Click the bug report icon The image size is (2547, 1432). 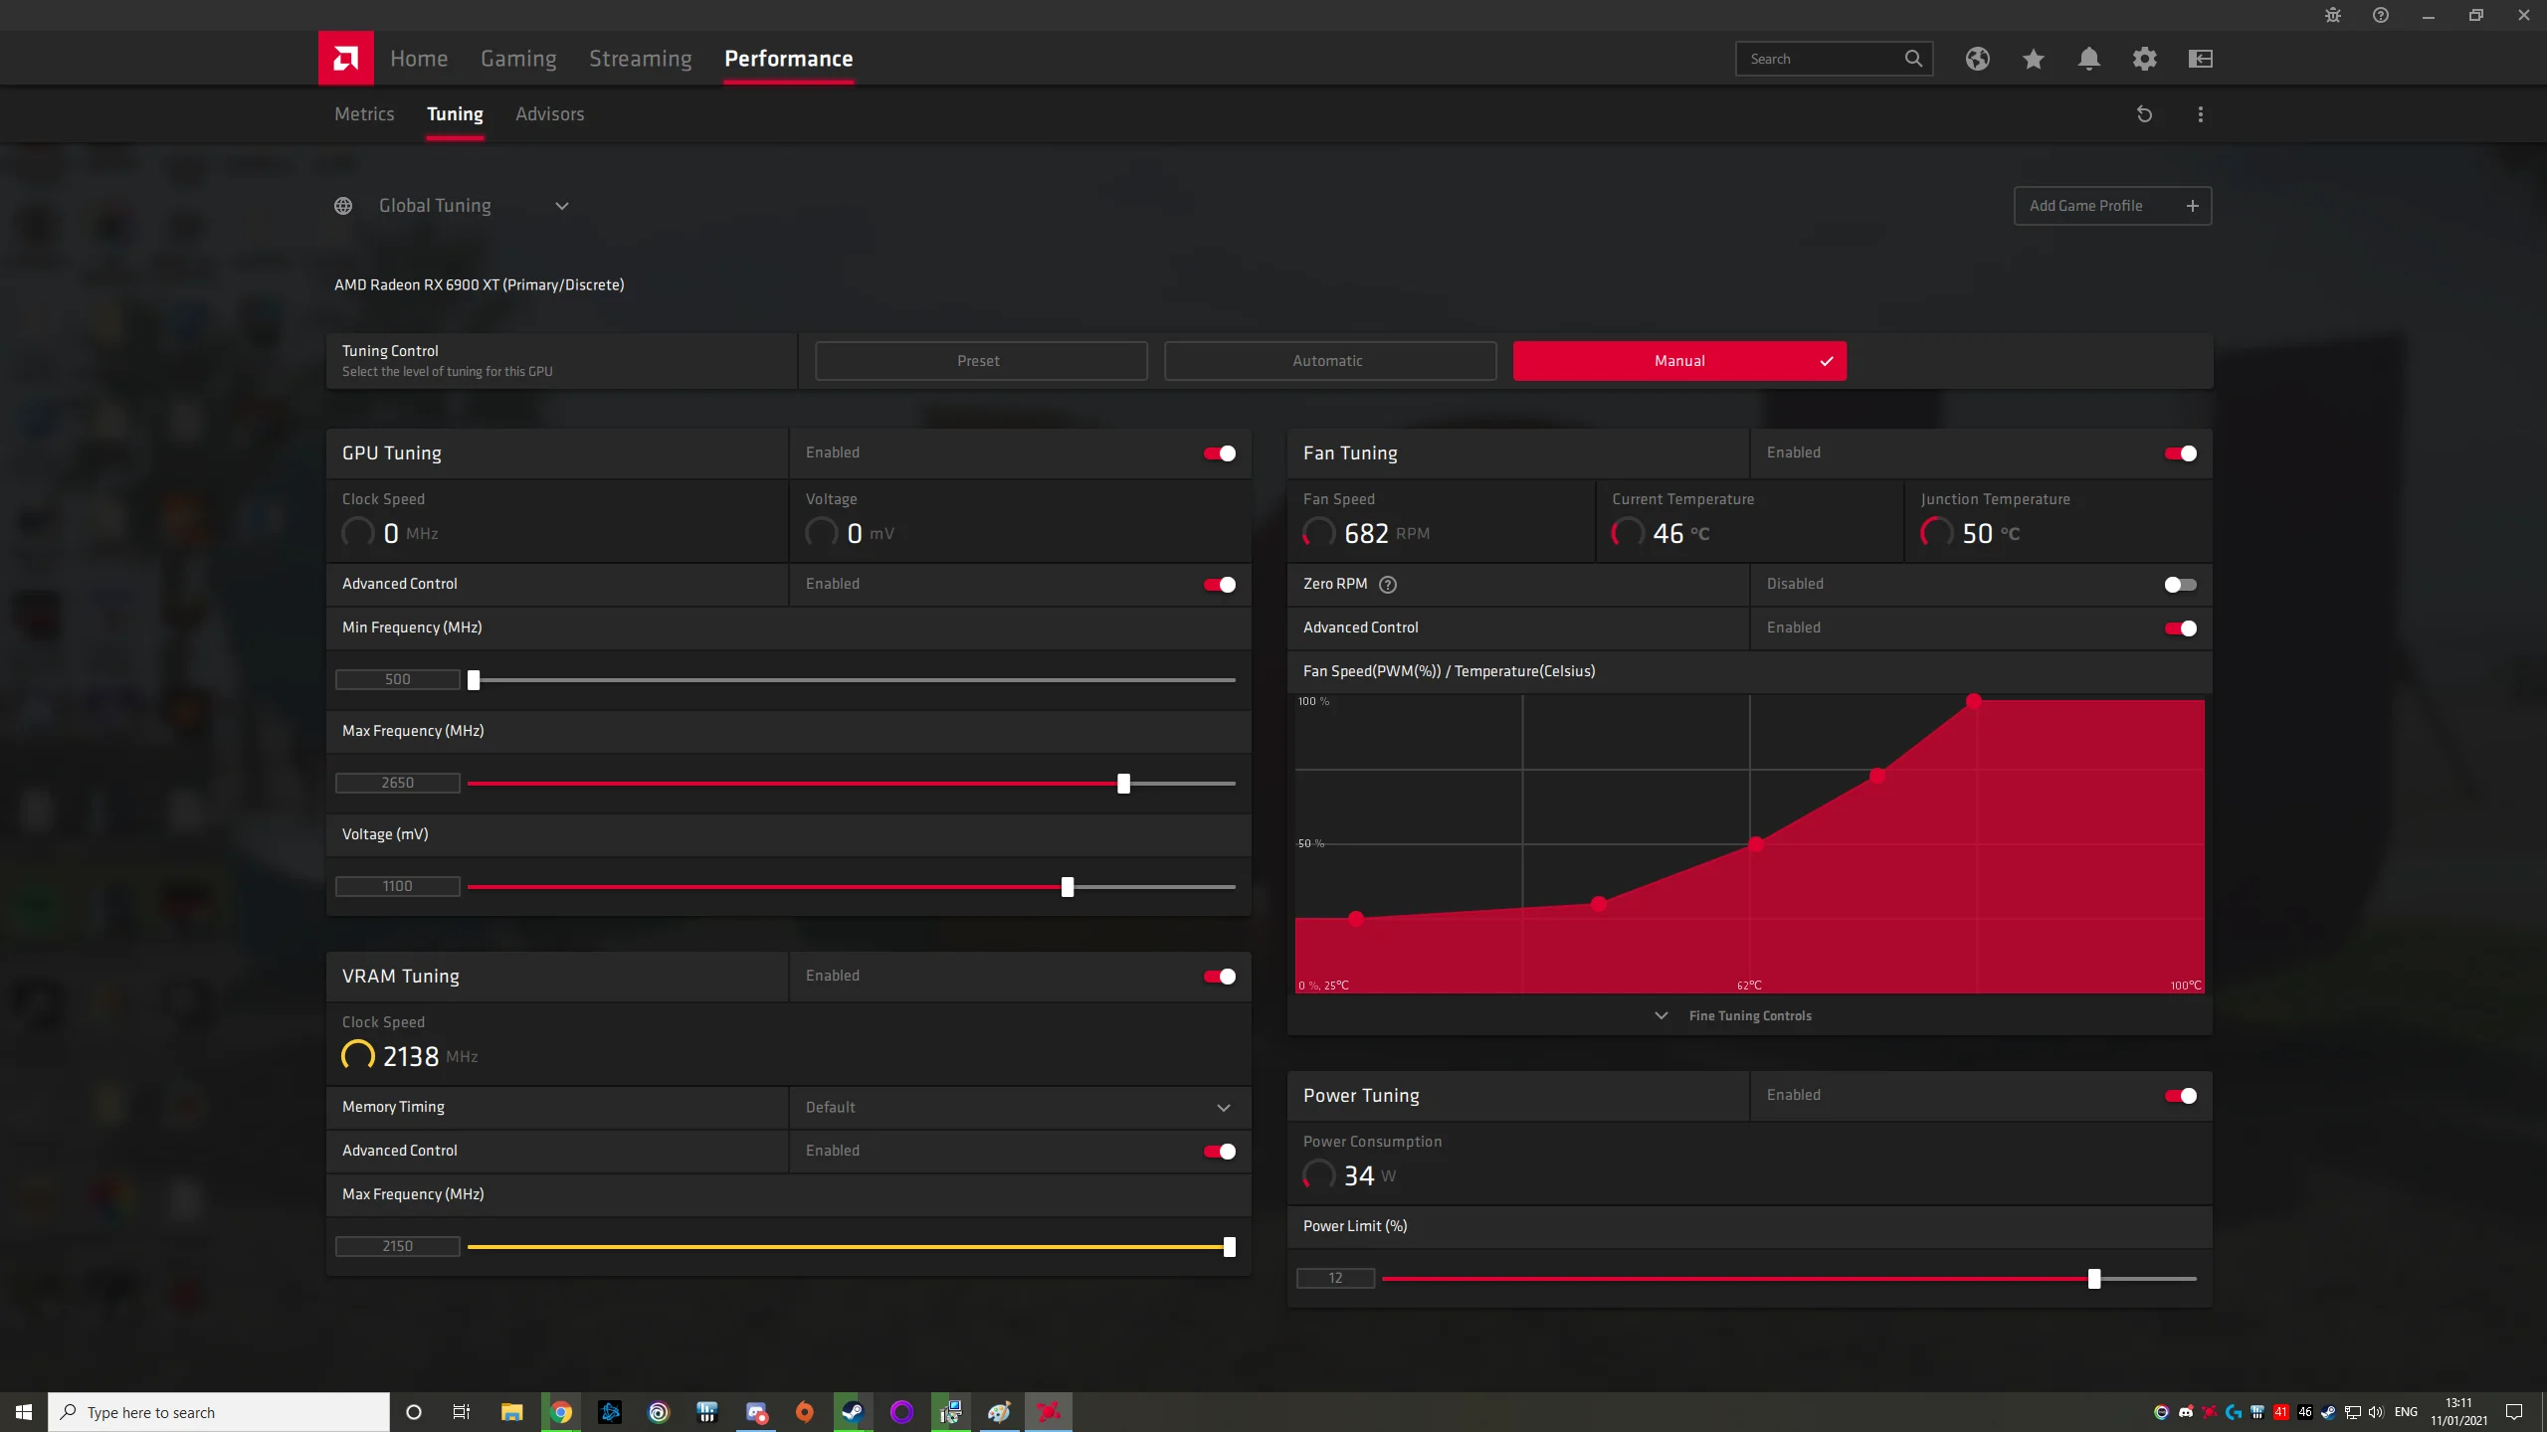[x=2332, y=15]
